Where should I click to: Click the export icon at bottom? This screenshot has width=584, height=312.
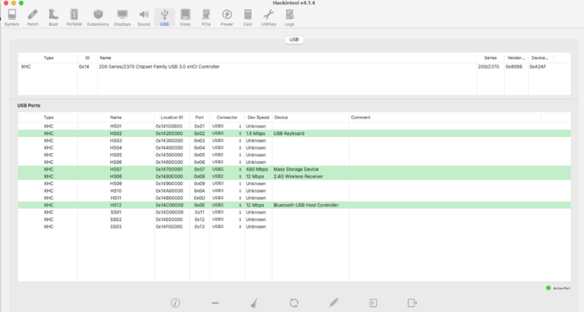point(412,302)
